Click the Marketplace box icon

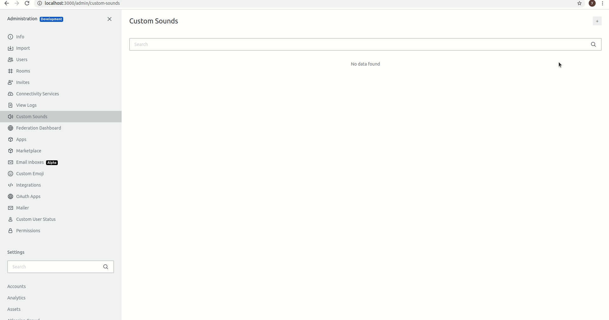coord(10,151)
